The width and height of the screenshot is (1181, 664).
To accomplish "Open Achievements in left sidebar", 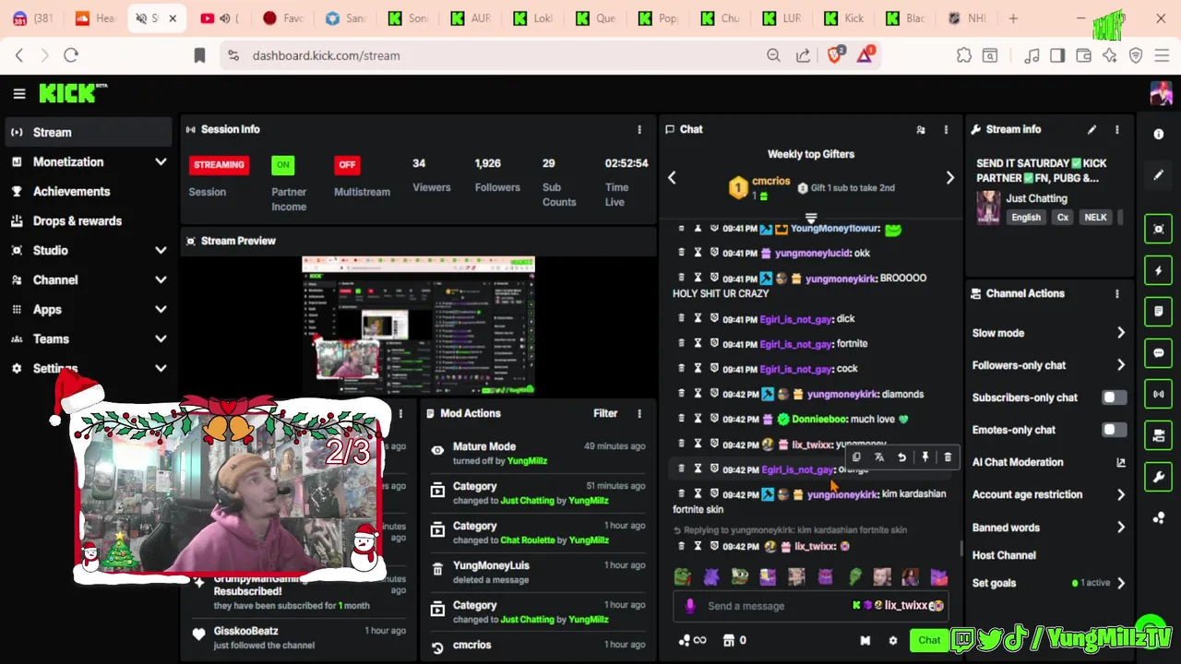I will point(88,191).
